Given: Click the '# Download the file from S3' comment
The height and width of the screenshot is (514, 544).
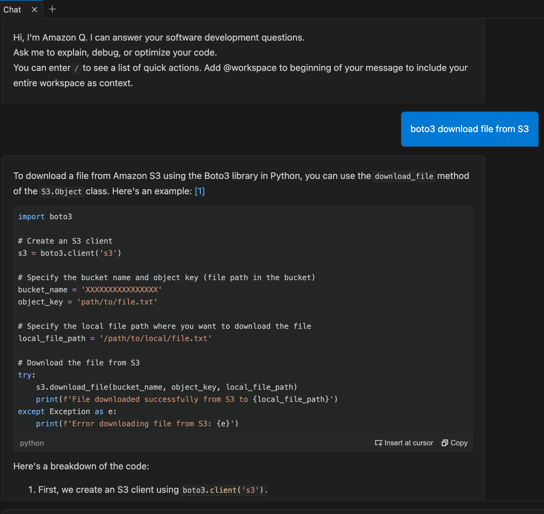Looking at the screenshot, I should [x=79, y=363].
